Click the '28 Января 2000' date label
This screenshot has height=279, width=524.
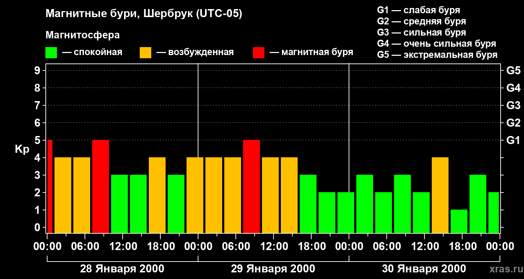pos(122,269)
